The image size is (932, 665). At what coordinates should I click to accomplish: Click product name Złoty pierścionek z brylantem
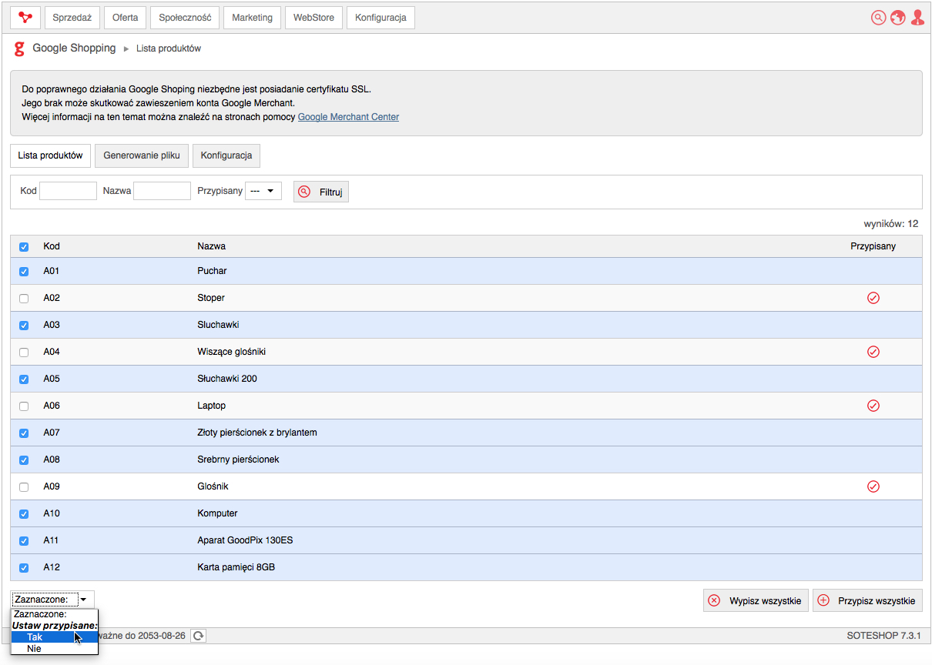257,433
